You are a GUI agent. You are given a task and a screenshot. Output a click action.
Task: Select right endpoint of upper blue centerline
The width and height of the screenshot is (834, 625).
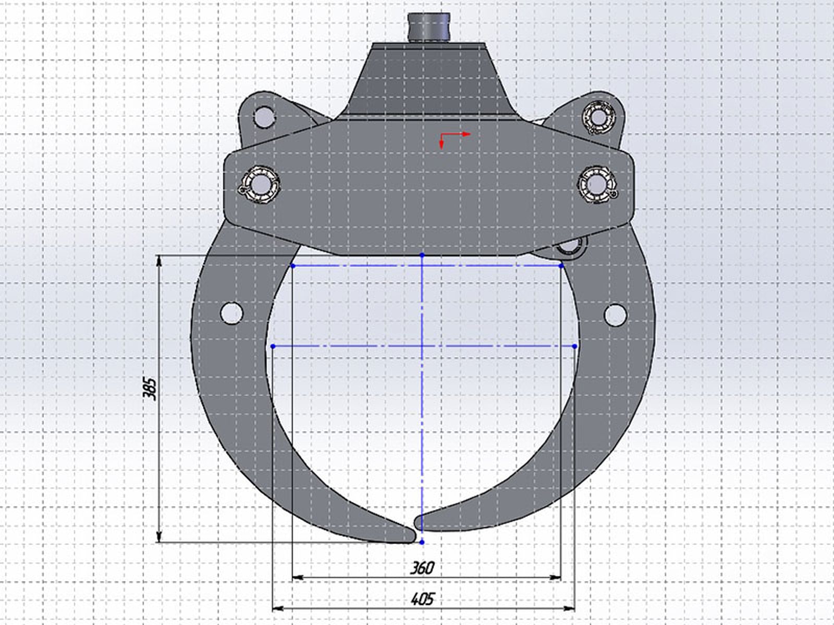(561, 266)
